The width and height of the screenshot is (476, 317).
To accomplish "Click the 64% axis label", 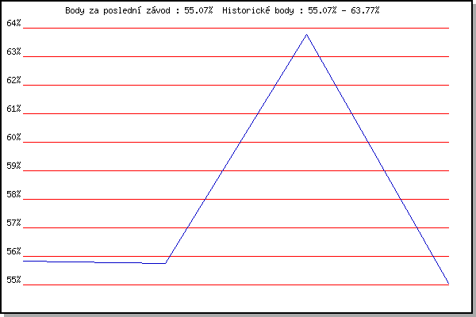I will 13,23.
